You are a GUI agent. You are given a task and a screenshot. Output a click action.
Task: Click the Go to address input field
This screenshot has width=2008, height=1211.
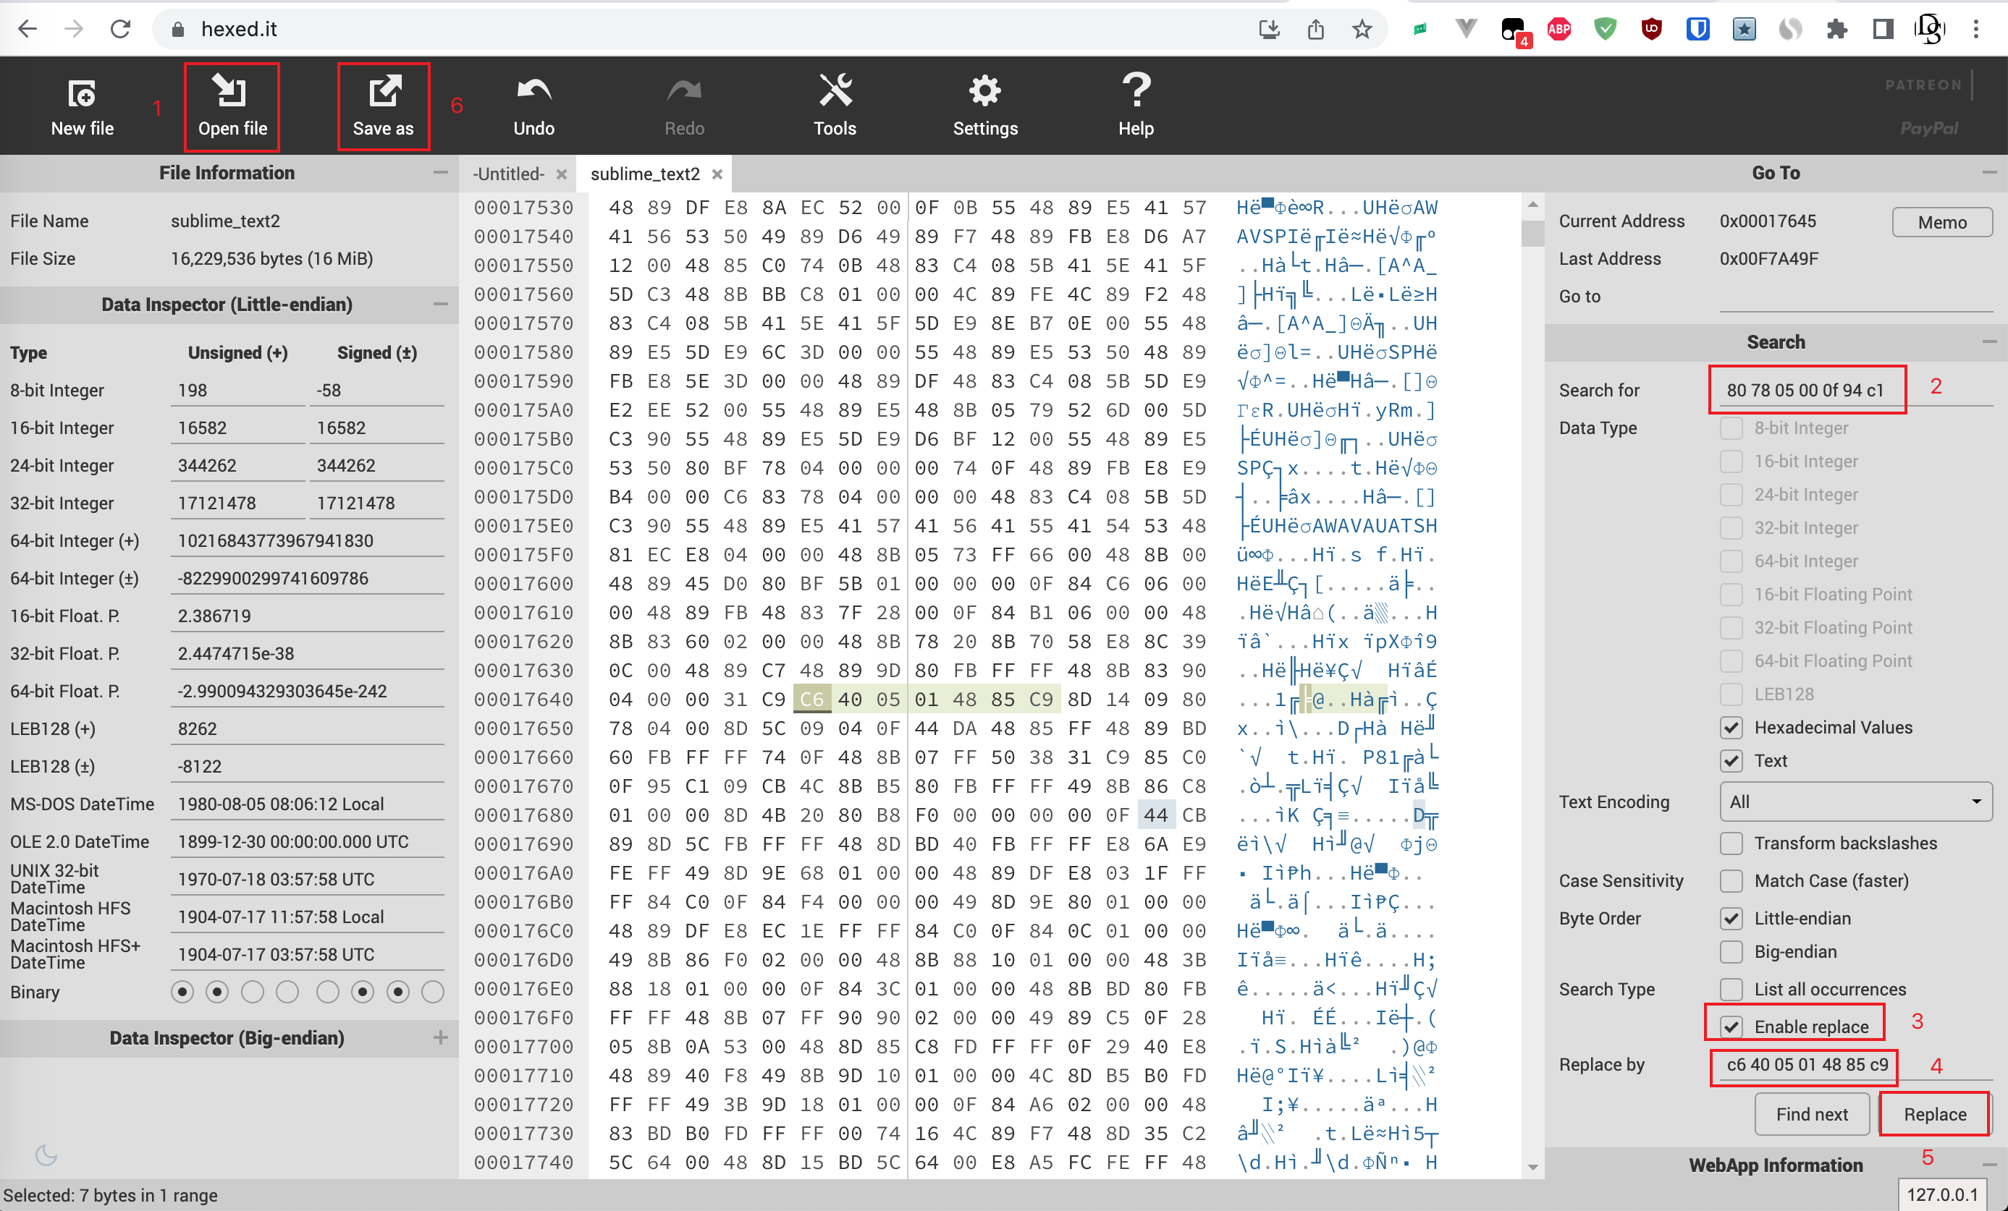(x=1855, y=297)
